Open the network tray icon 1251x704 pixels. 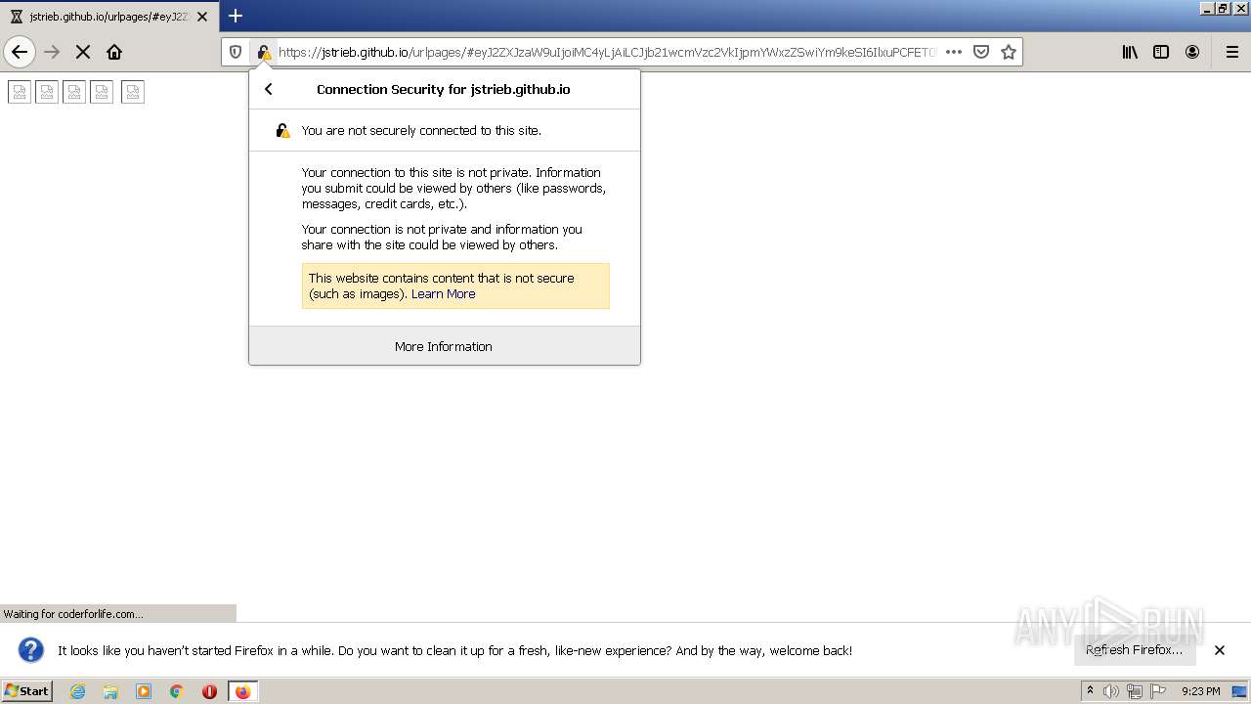[x=1135, y=691]
